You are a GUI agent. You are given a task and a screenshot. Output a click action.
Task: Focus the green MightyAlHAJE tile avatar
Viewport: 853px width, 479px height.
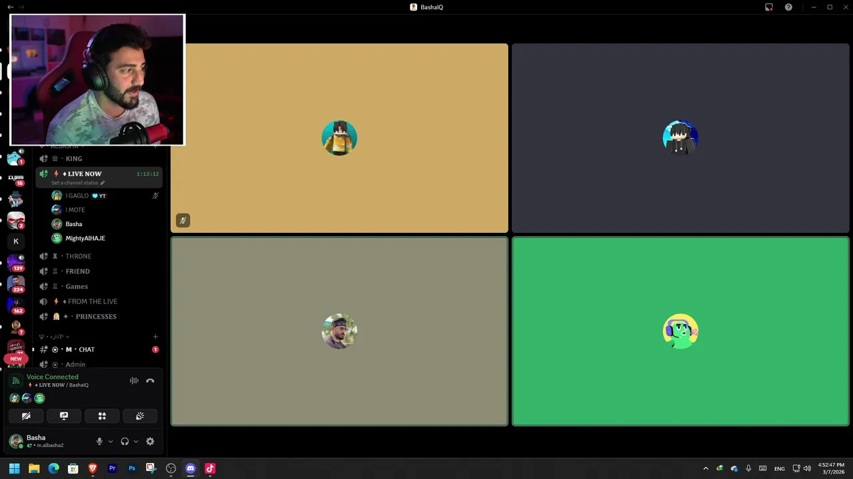coord(680,331)
